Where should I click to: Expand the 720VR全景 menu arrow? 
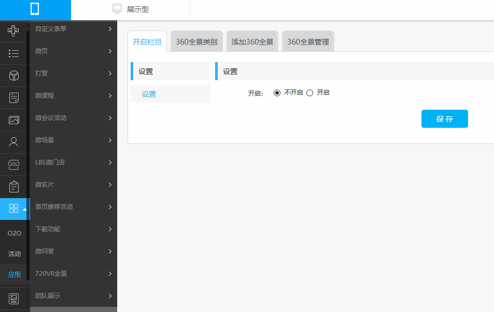(x=110, y=274)
